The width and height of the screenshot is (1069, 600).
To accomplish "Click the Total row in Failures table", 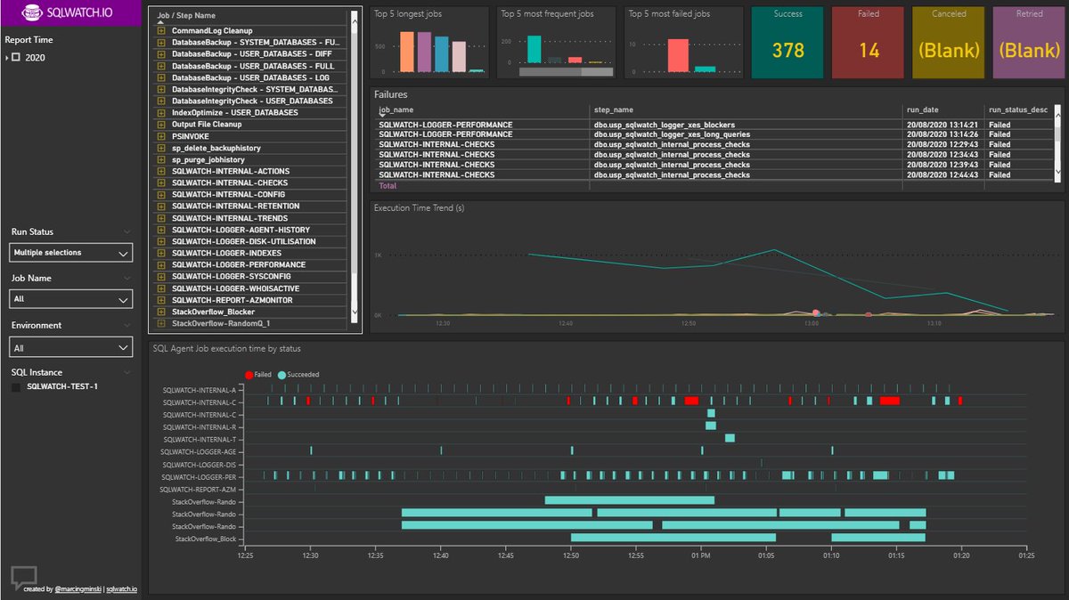I will click(388, 186).
